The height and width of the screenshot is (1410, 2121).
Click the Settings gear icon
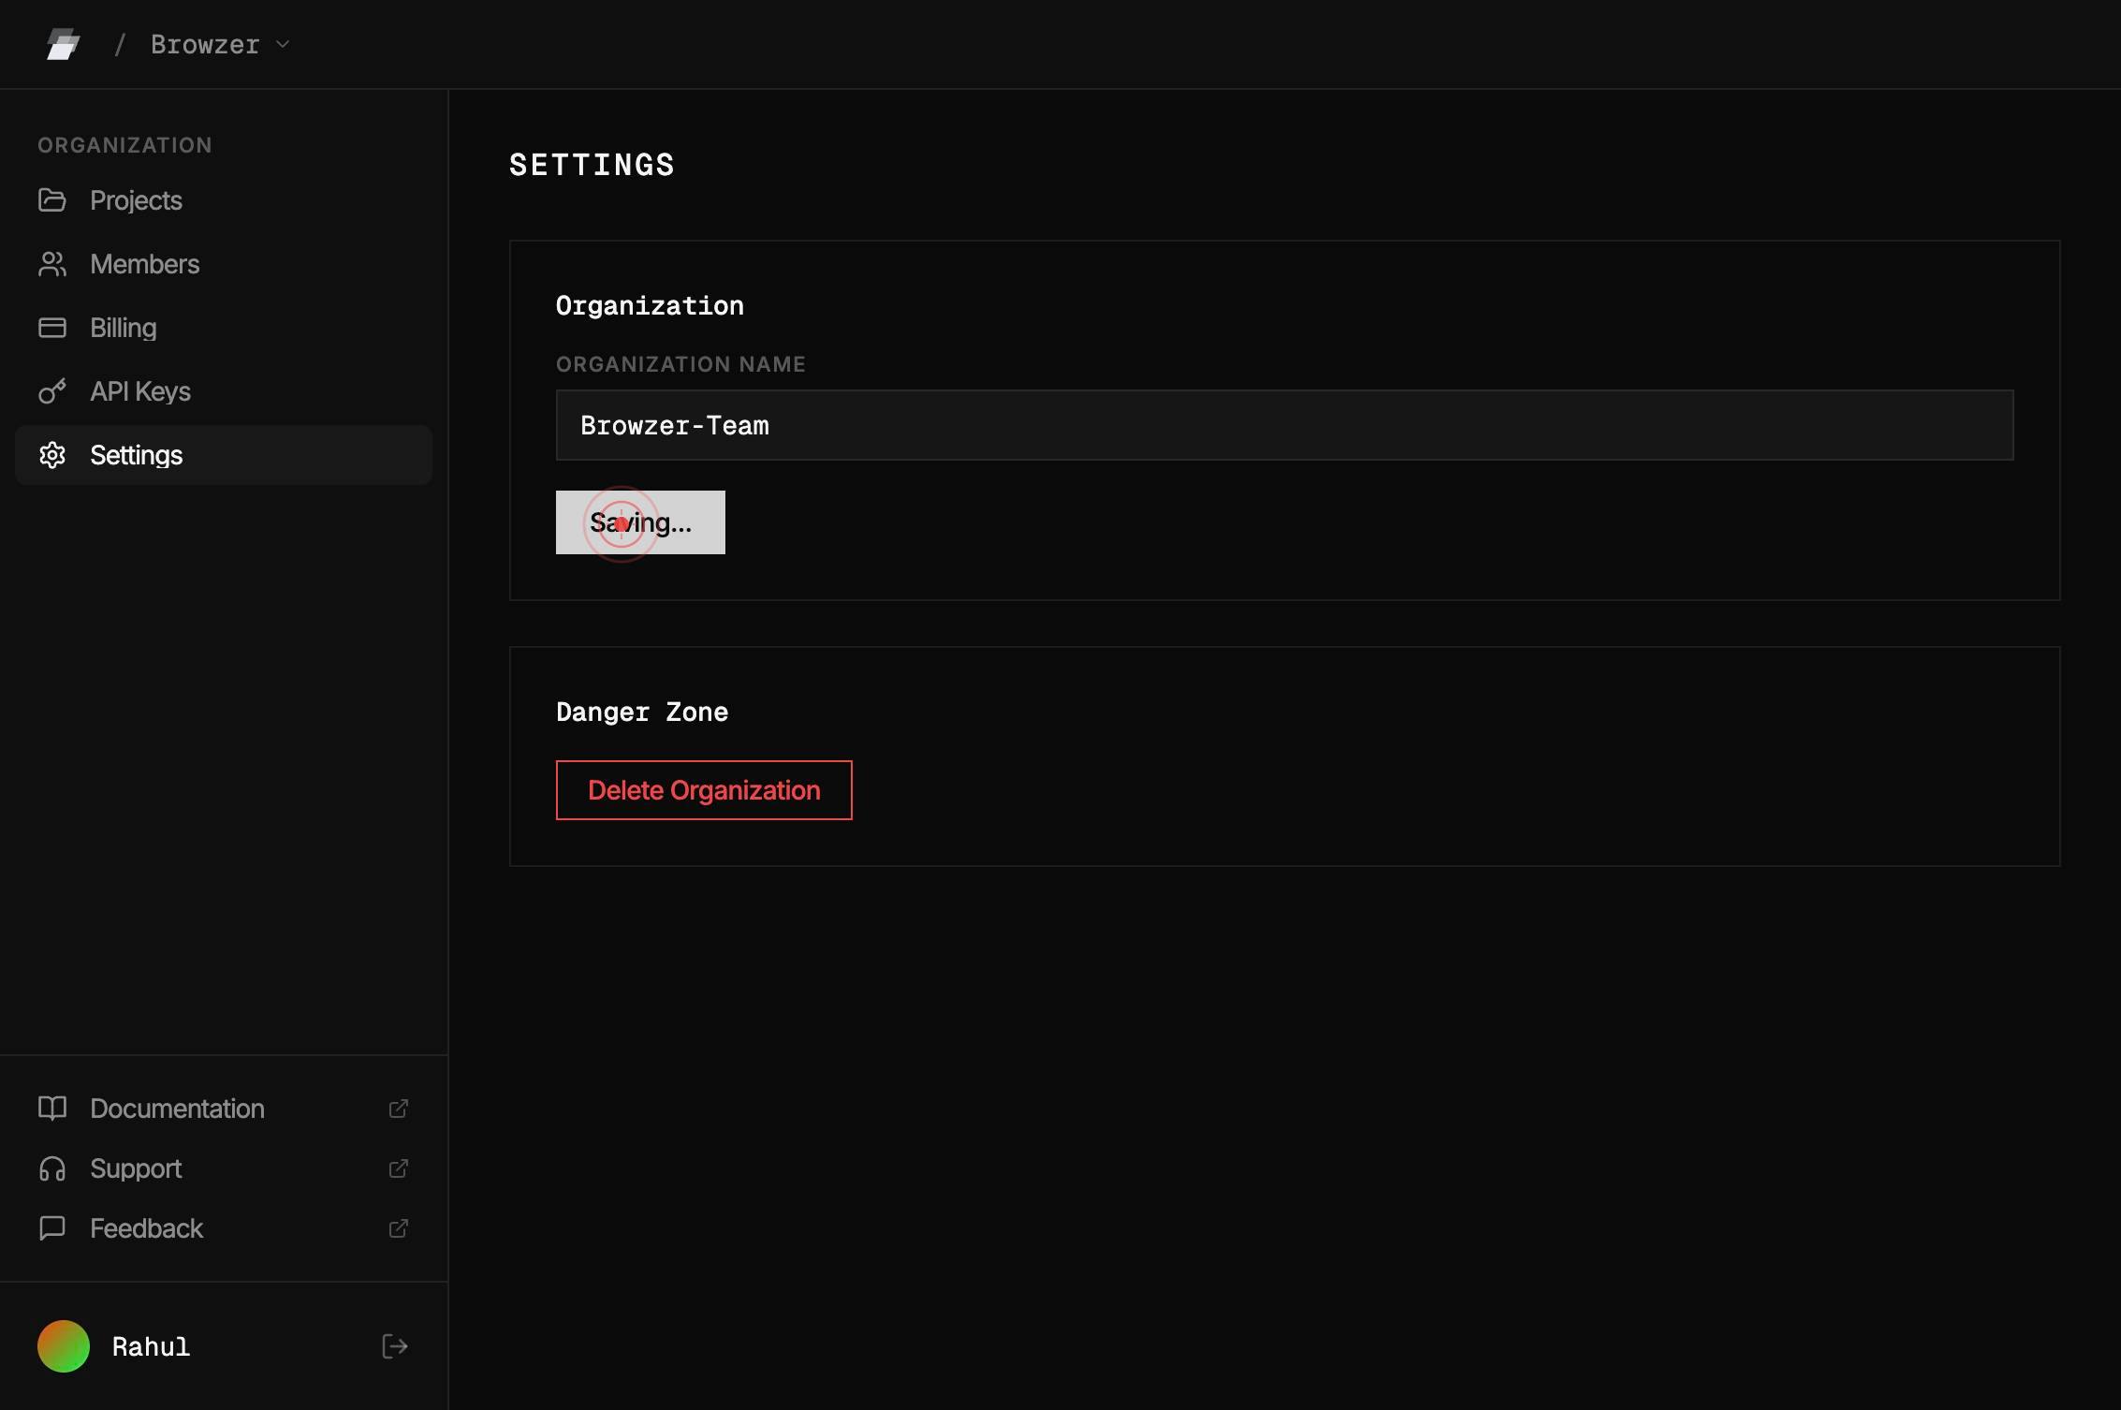point(52,455)
